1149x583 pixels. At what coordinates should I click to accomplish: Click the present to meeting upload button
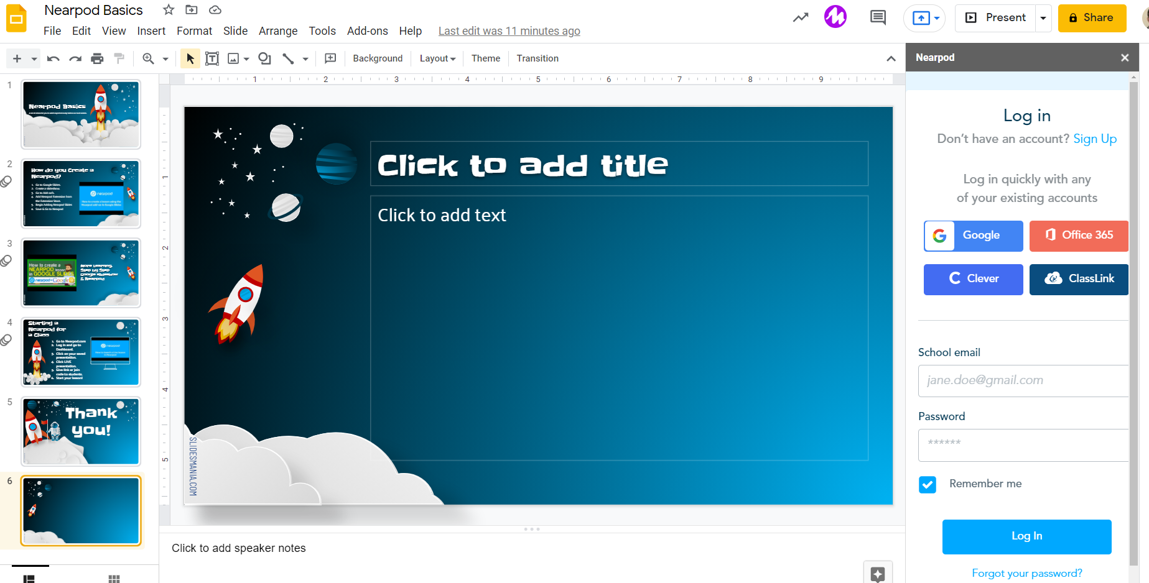(924, 18)
